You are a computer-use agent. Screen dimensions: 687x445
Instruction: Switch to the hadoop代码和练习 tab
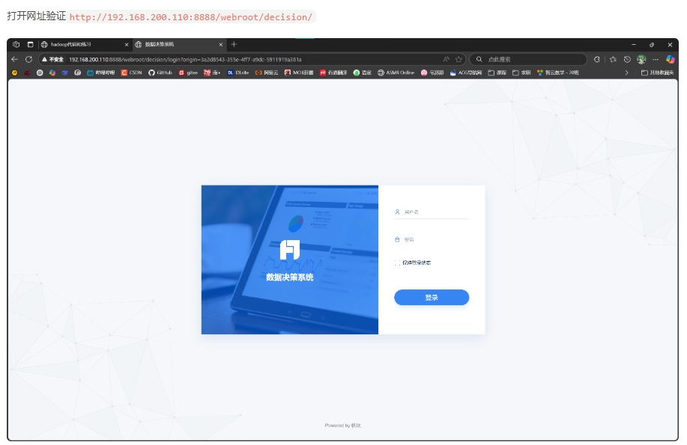coord(81,44)
